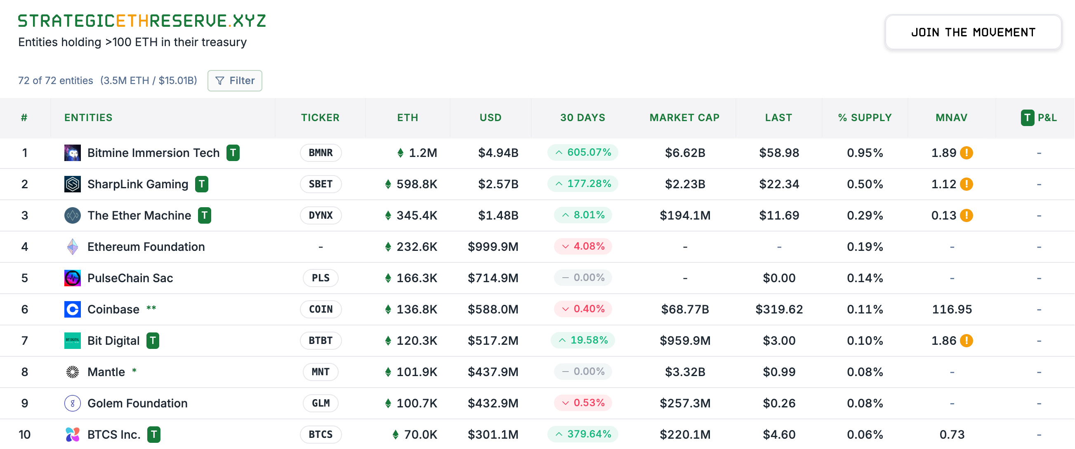Viewport: 1075px width, 449px height.
Task: Sort by the ETH column header
Action: (407, 117)
